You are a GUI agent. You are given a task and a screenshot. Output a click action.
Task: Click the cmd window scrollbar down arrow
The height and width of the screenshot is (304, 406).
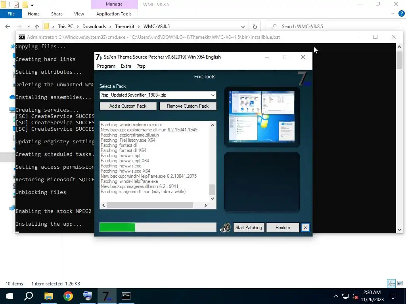[x=399, y=230]
